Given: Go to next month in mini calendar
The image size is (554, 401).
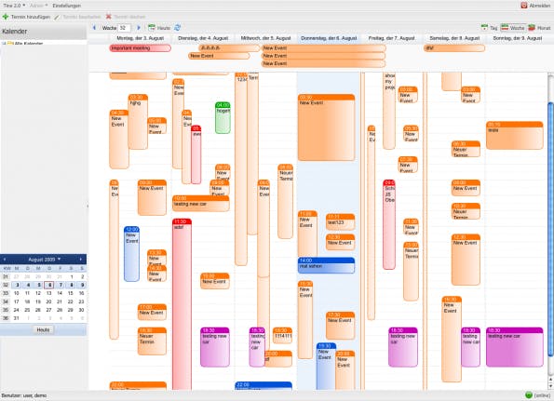Looking at the screenshot, I should (81, 259).
